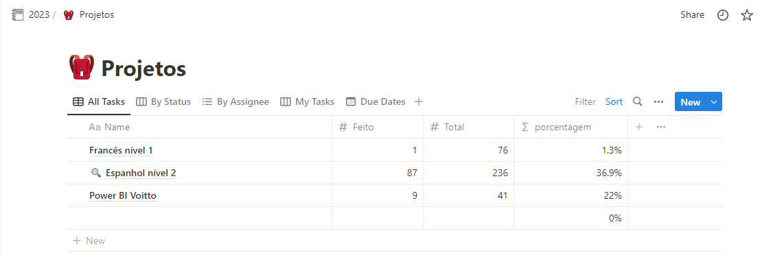This screenshot has height=255, width=762.
Task: Switch to the By Status tab
Action: point(163,102)
